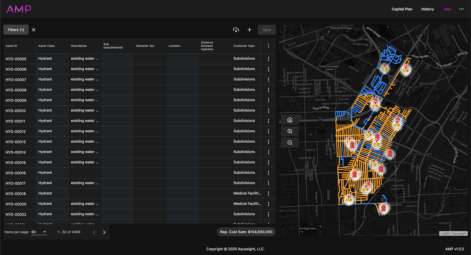Open row actions for HYD-00009
This screenshot has width=471, height=255.
(x=268, y=100)
